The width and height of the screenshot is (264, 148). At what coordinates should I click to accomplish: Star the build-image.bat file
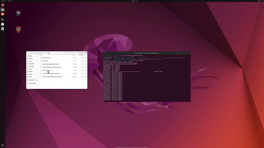coord(86,58)
